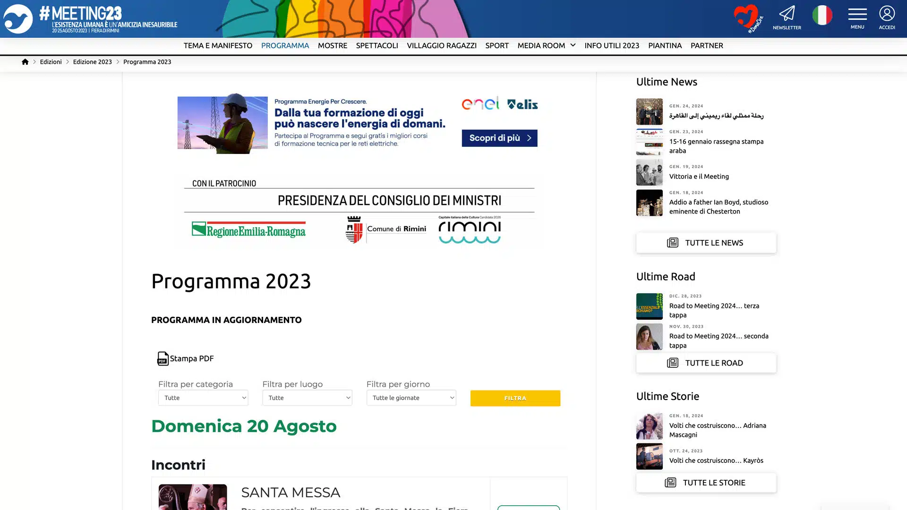The image size is (907, 510).
Task: Click the Regione Emilia-Romagna logo
Action: point(248,230)
